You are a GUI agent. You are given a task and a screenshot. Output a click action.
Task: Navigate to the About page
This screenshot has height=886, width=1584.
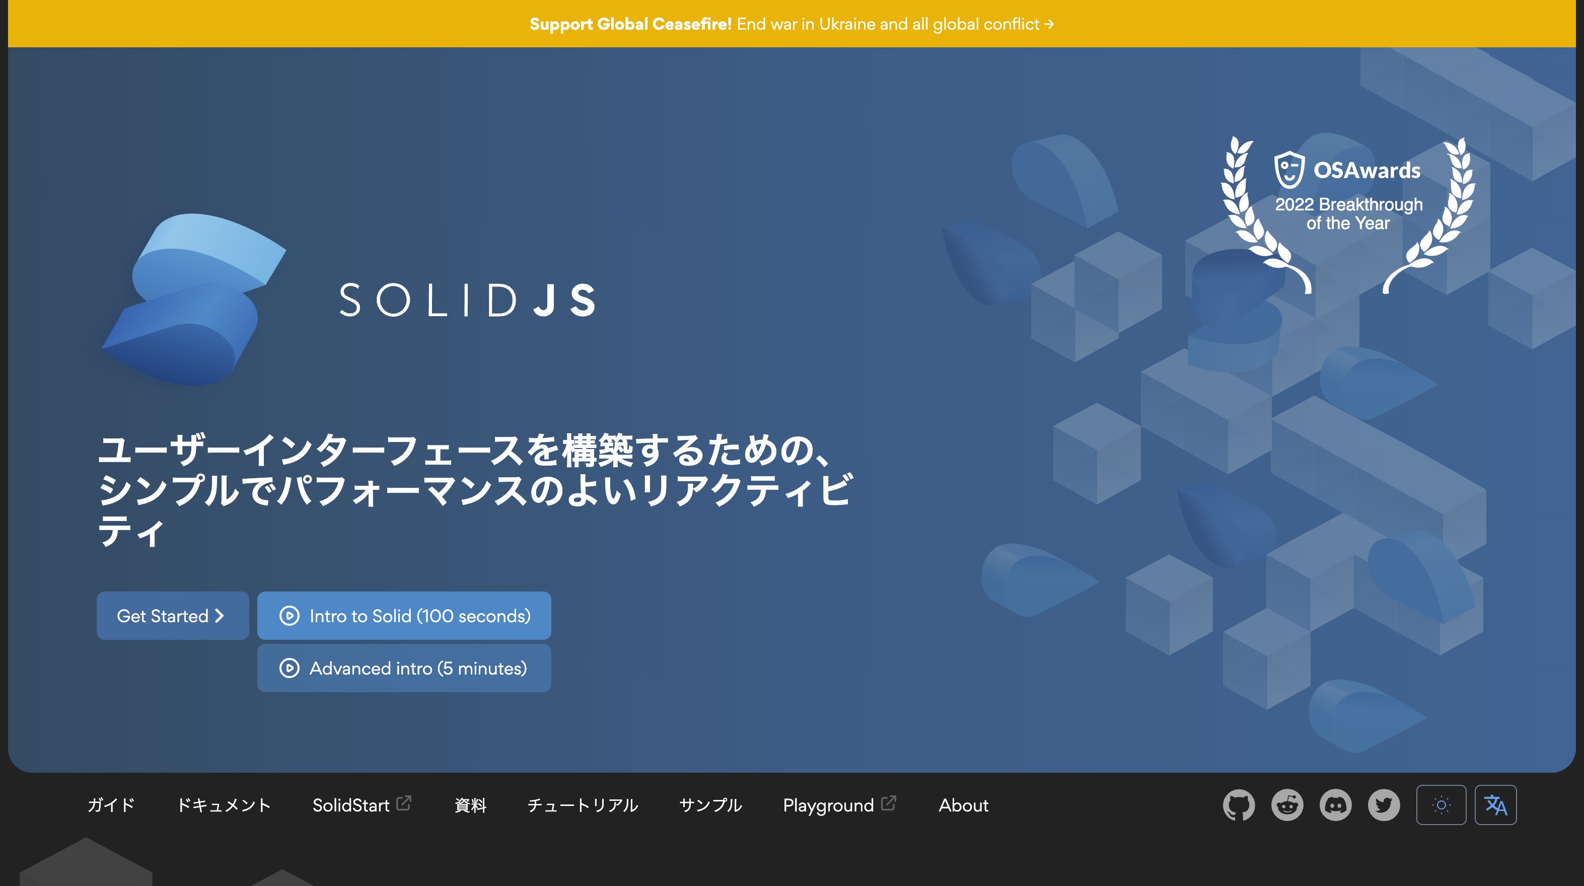[x=963, y=805]
